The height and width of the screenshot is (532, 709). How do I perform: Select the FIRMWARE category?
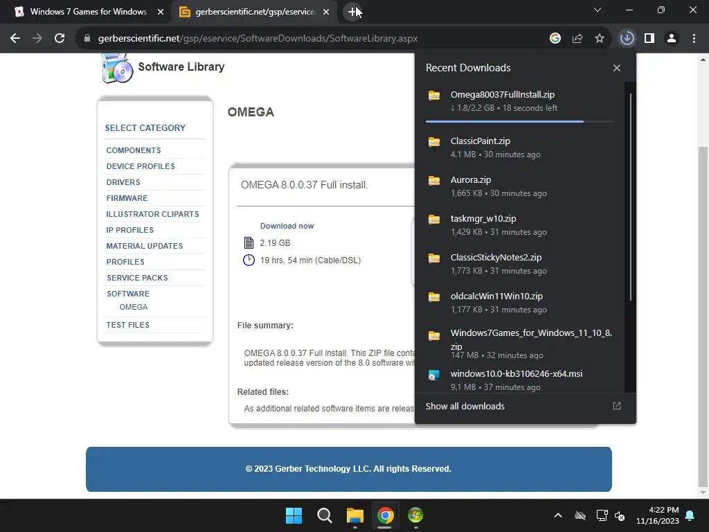coord(127,198)
